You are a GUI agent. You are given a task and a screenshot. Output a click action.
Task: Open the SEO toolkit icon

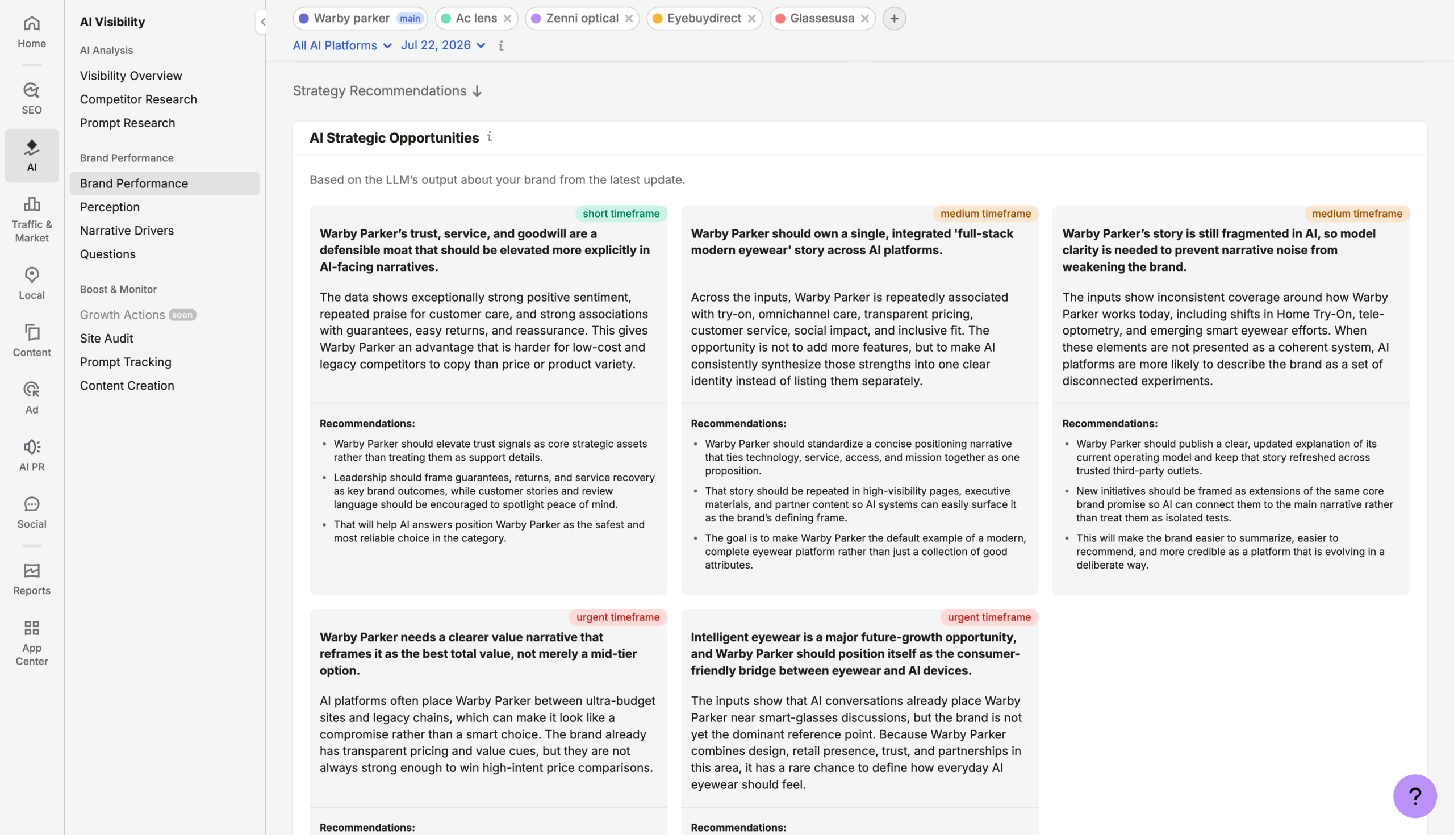[x=32, y=90]
